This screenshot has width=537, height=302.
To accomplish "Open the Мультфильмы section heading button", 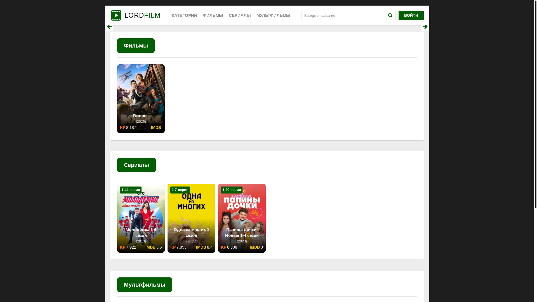I will 145,285.
